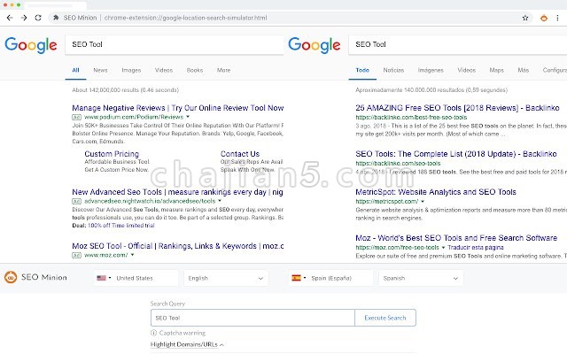The width and height of the screenshot is (567, 354).
Task: Open the Spanish language dropdown
Action: coord(421,278)
